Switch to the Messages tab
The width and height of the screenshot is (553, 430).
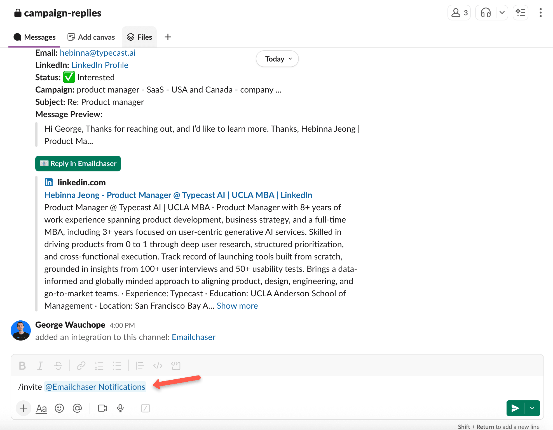[x=34, y=37]
